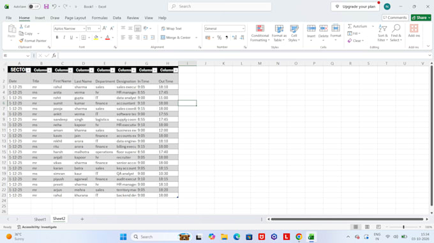Switch to the Insert tab

[x=40, y=18]
